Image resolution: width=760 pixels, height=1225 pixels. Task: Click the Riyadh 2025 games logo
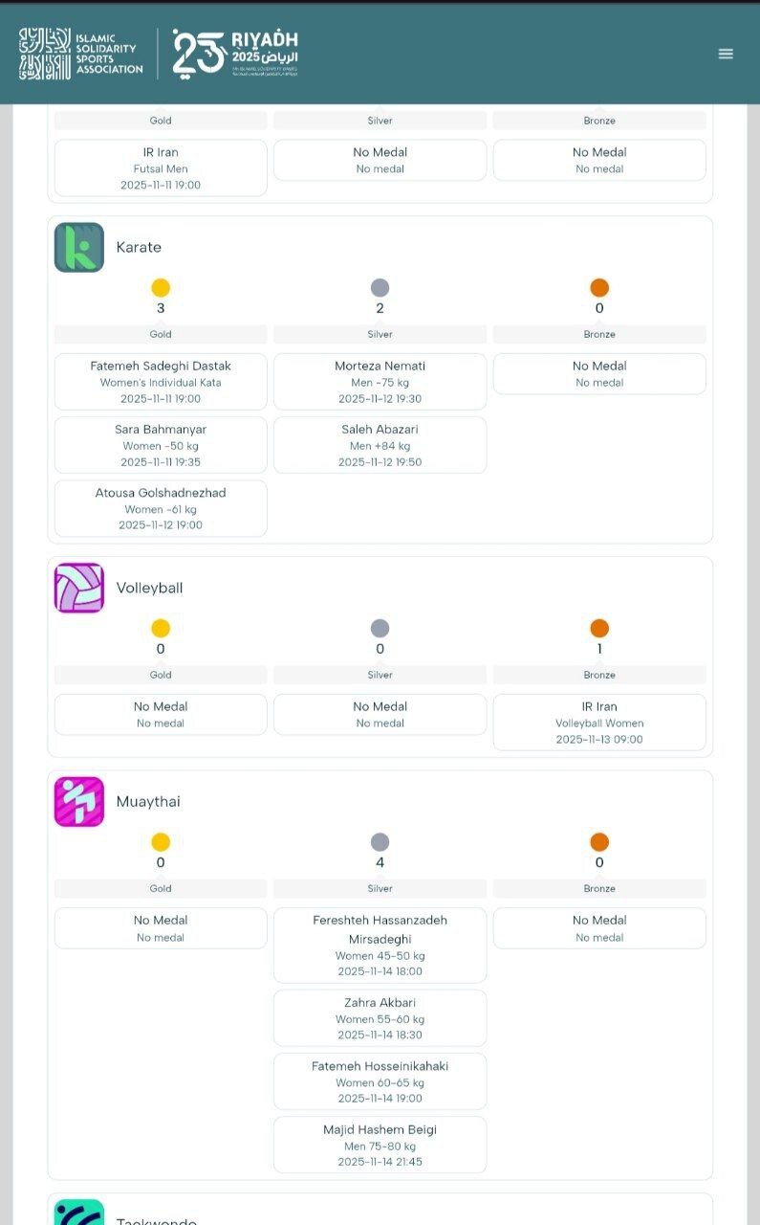[x=235, y=53]
